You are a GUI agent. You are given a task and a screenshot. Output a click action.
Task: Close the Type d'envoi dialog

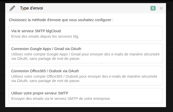tap(161, 8)
